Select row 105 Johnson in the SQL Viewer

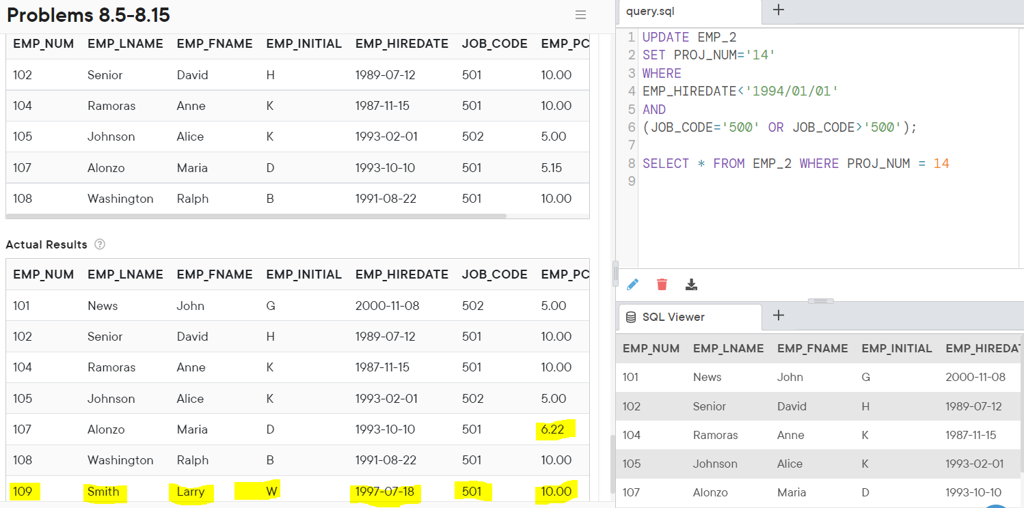tap(714, 464)
